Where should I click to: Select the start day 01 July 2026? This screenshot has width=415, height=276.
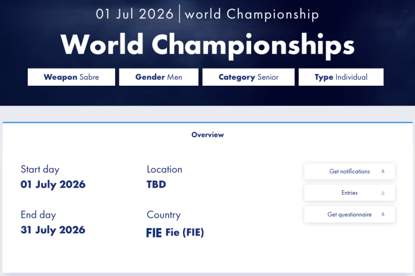[53, 184]
